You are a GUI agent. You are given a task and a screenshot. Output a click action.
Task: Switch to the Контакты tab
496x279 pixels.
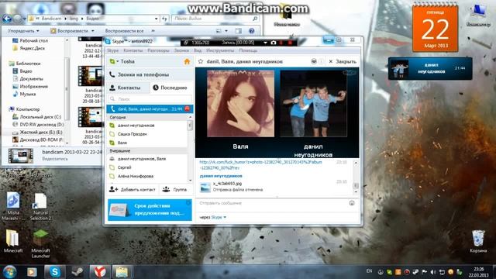(128, 88)
